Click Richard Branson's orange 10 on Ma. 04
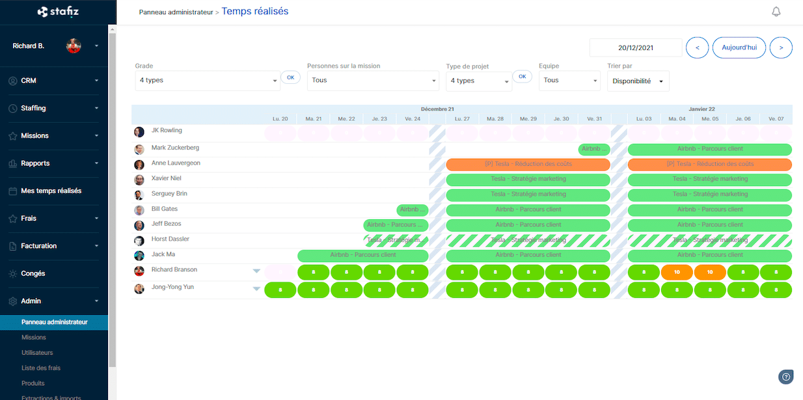 pyautogui.click(x=677, y=272)
